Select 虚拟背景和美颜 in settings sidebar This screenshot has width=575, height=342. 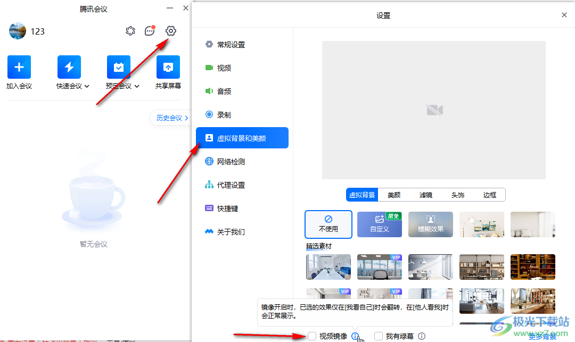click(242, 138)
